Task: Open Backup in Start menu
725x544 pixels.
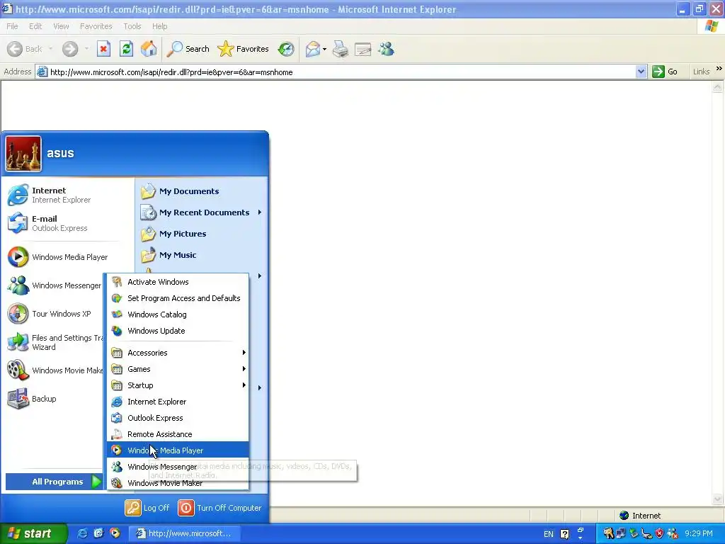Action: [54, 399]
